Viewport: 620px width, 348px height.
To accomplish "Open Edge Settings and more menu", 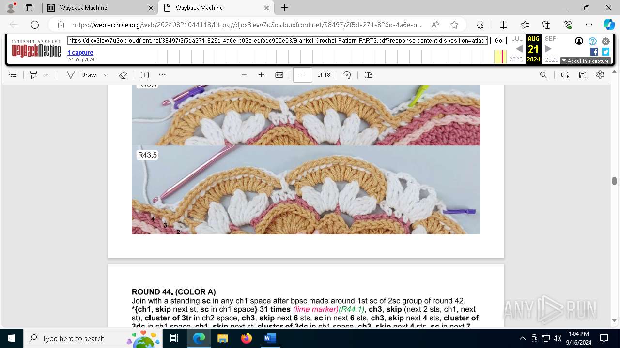I will 589,25.
